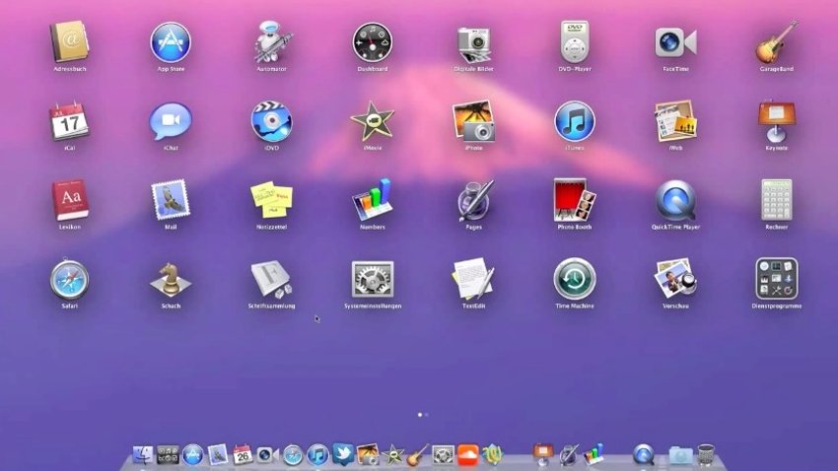838x471 pixels.
Task: Open Adressbuch from Launchpad
Action: click(69, 42)
